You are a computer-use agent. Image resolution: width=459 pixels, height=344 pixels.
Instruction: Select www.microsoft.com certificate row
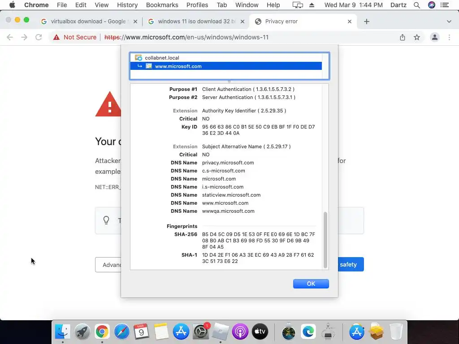tap(226, 66)
